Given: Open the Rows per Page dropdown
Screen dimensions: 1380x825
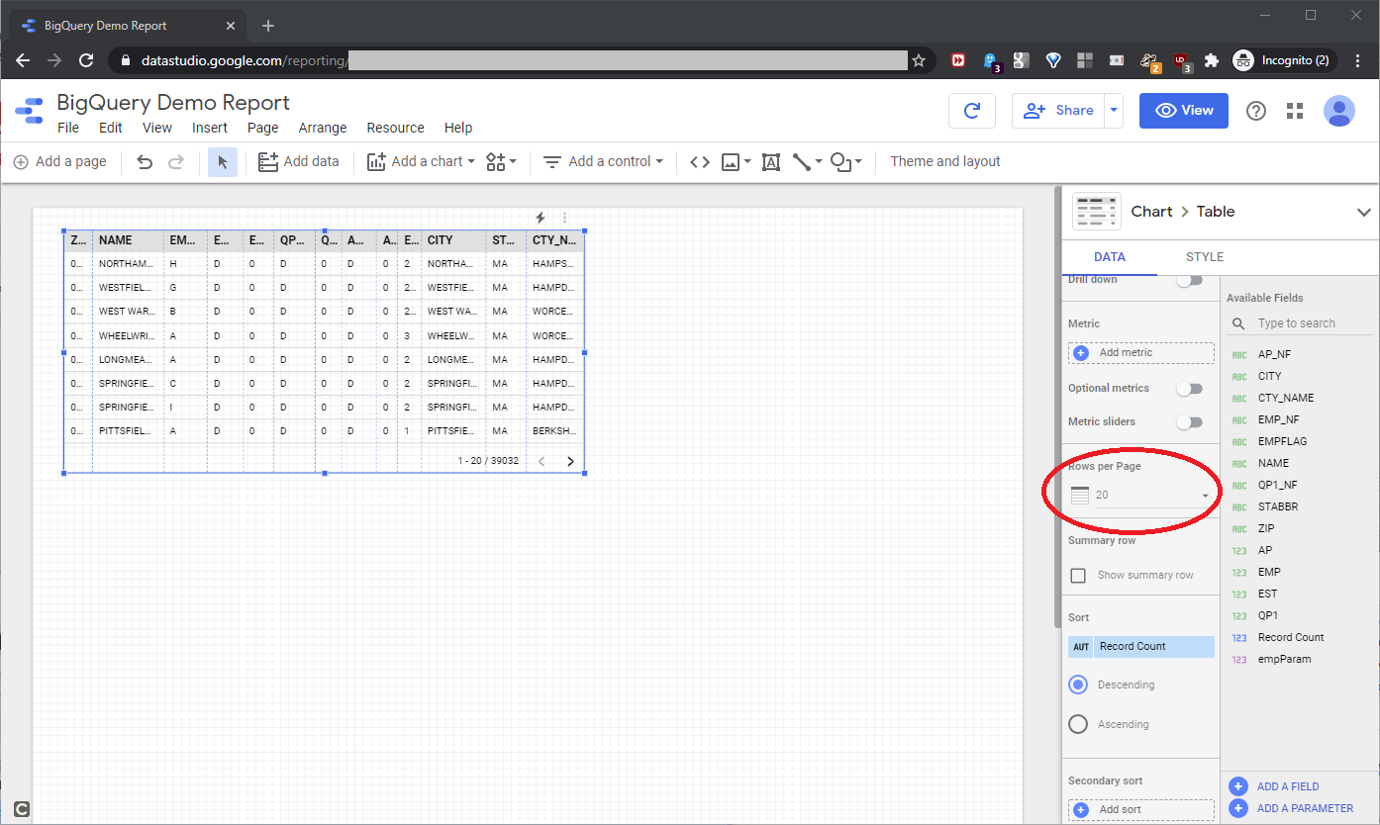Looking at the screenshot, I should (1140, 495).
